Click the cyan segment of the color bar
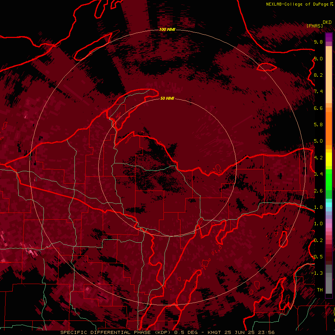335x335 pixels. tap(329, 205)
